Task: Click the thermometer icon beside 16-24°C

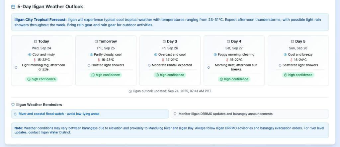Action: [x=291, y=60]
